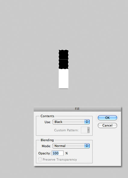128x178 pixels.
Task: Open Mode dropdown showing Normal
Action: [x=71, y=146]
